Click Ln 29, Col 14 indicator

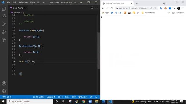click(39, 97)
